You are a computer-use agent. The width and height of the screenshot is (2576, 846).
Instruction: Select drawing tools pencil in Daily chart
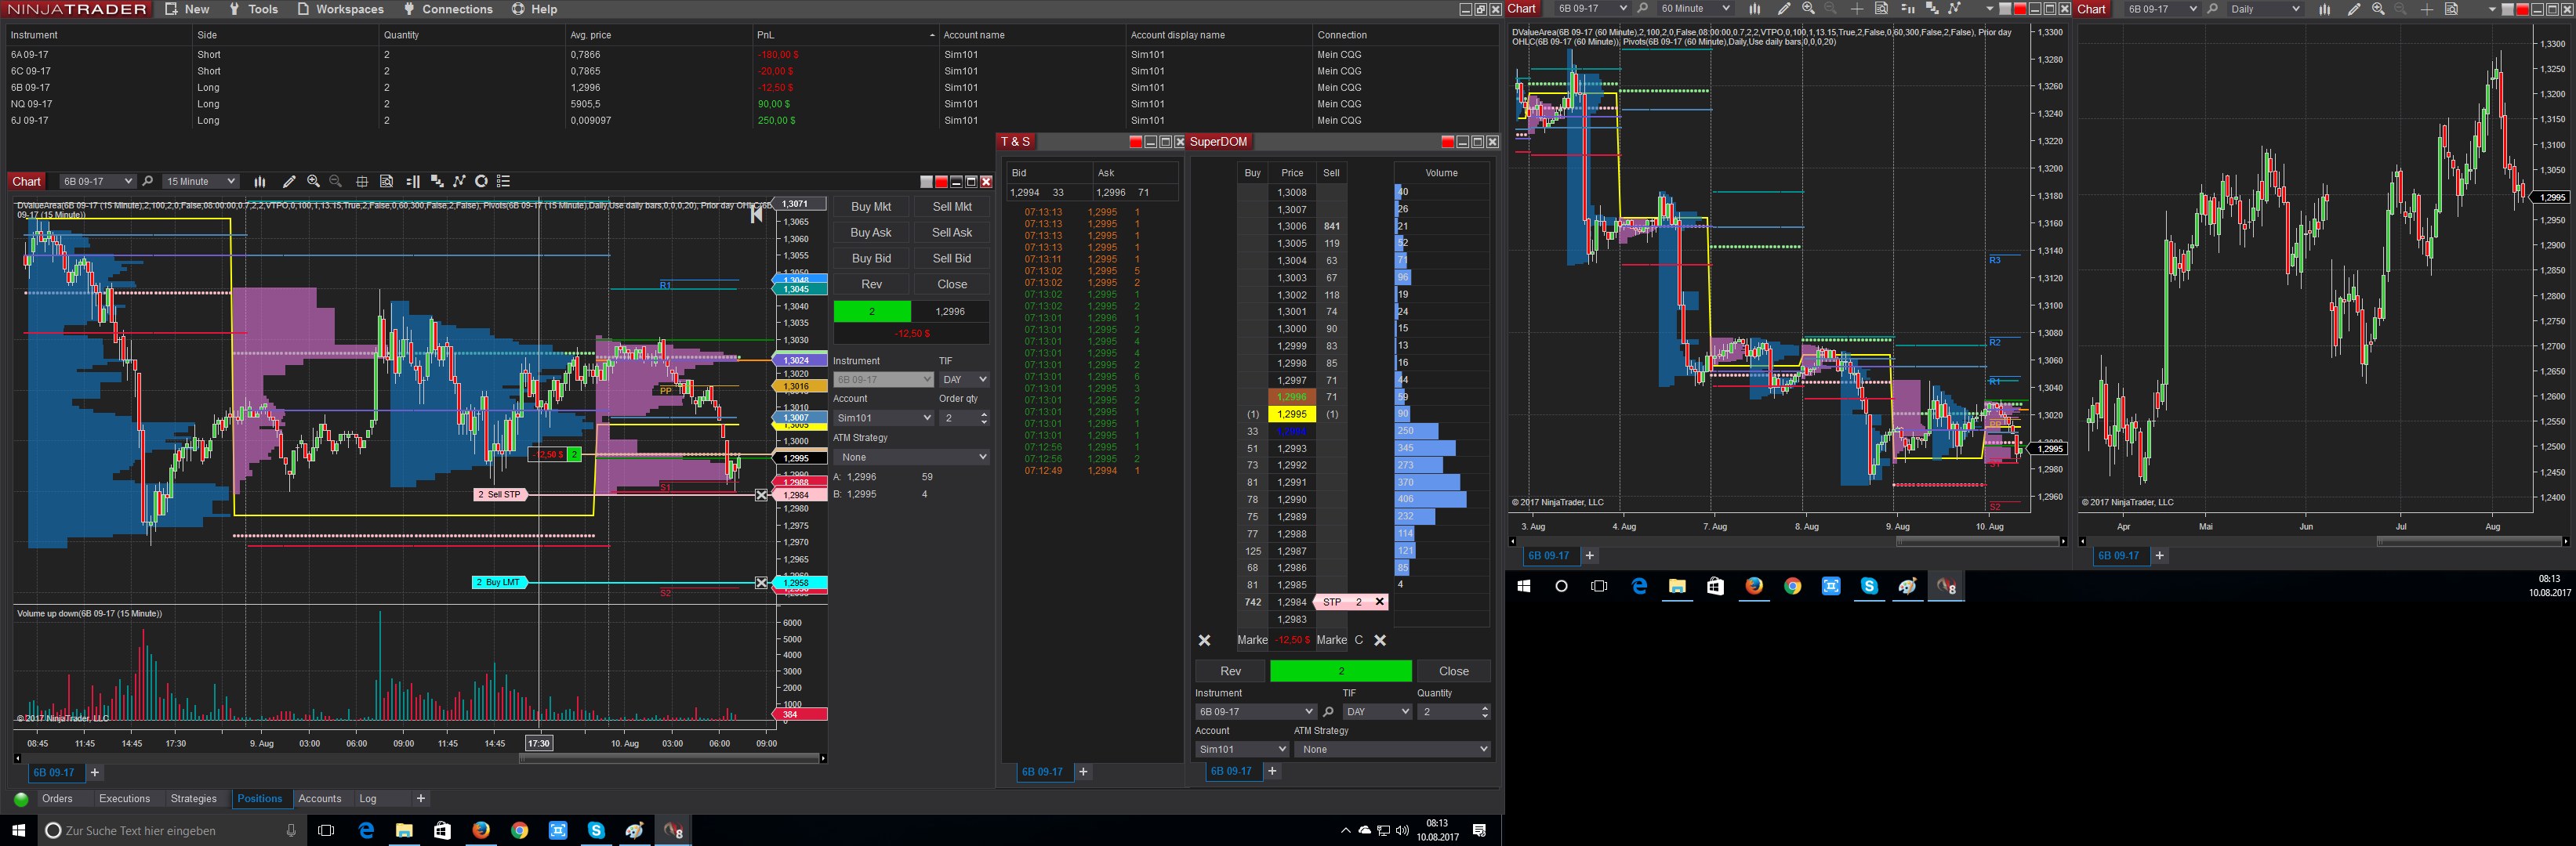tap(2353, 9)
